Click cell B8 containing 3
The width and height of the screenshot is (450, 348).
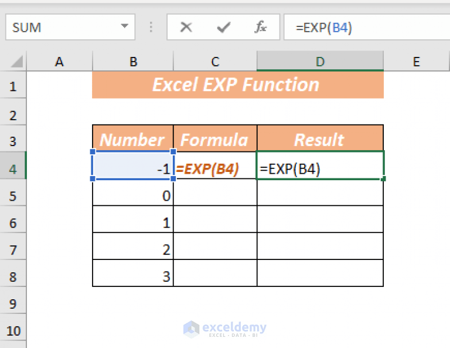point(133,273)
